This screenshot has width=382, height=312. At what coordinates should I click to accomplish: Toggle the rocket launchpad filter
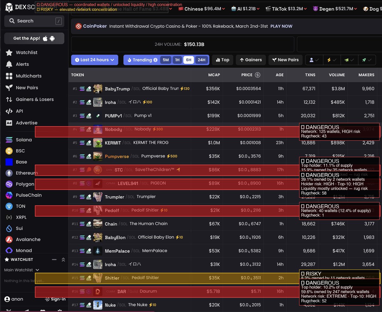click(x=366, y=60)
